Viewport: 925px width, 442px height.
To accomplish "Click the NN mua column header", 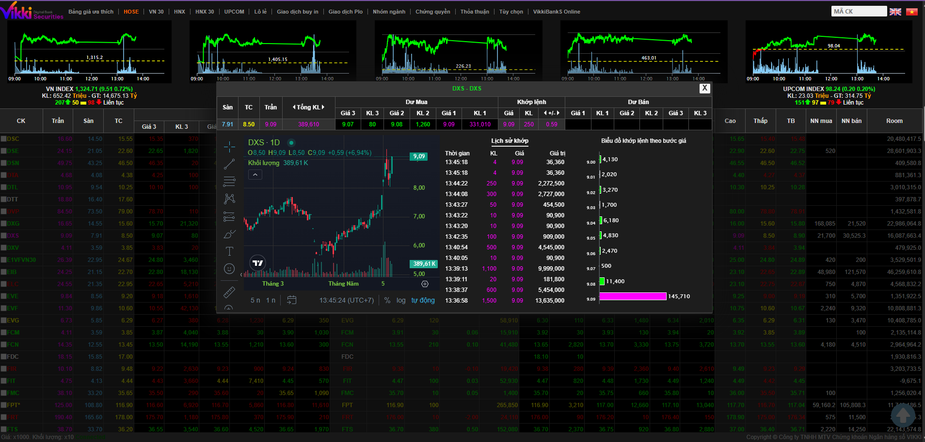I will pyautogui.click(x=821, y=121).
